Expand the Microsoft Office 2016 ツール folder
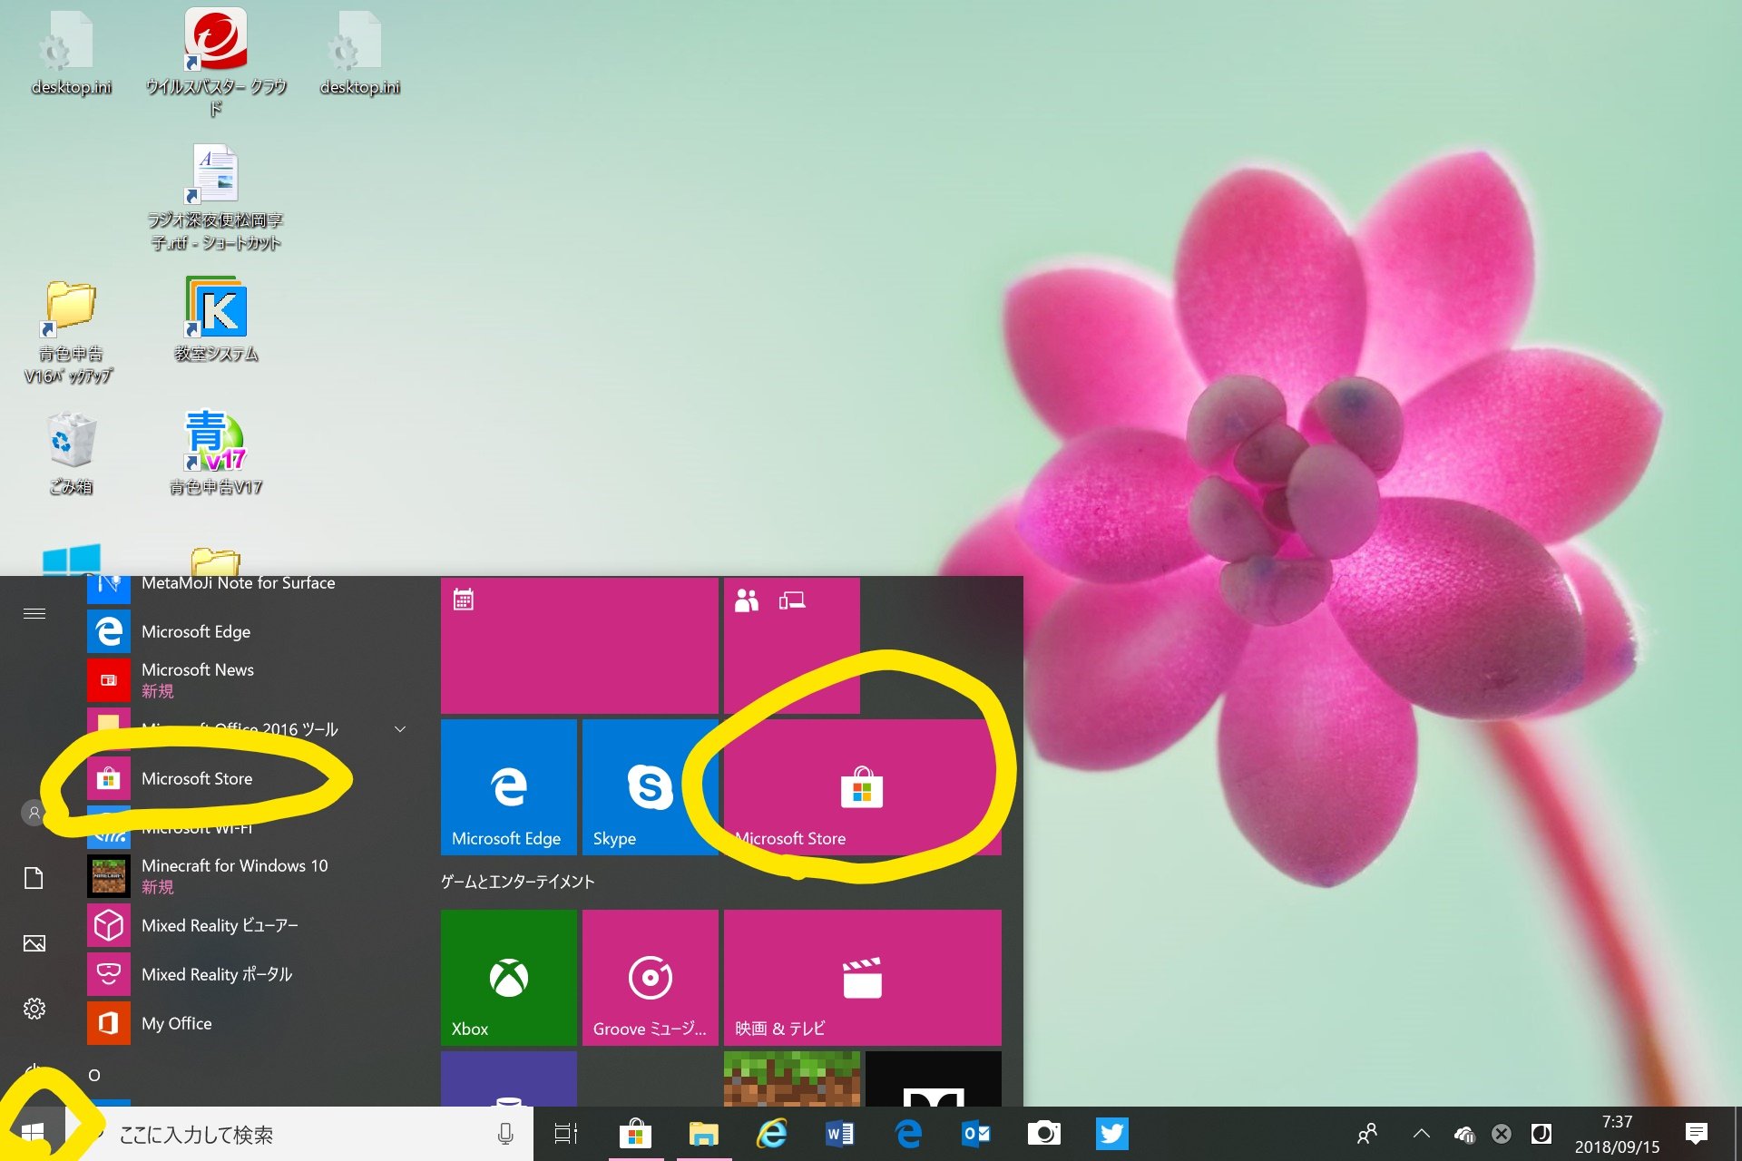 point(249,729)
